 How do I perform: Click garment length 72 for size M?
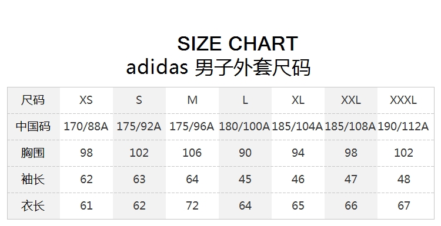pos(192,205)
